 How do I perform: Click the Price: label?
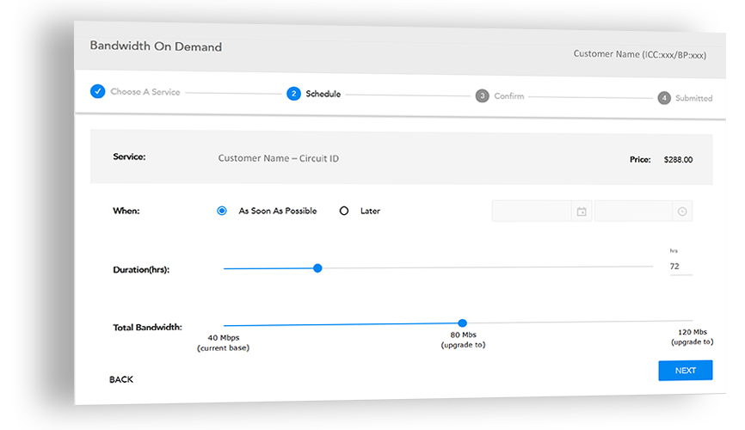click(640, 160)
